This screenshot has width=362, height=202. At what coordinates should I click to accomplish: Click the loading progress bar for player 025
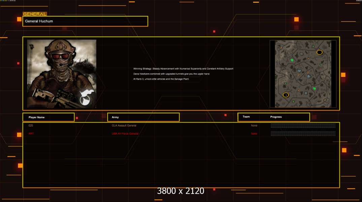coord(303,126)
